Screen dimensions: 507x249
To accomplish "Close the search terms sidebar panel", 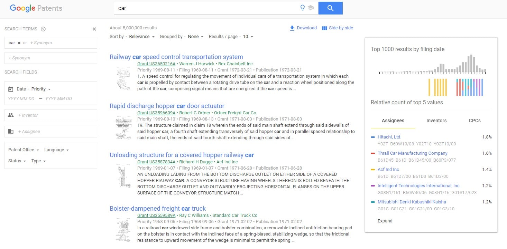I will pos(94,29).
